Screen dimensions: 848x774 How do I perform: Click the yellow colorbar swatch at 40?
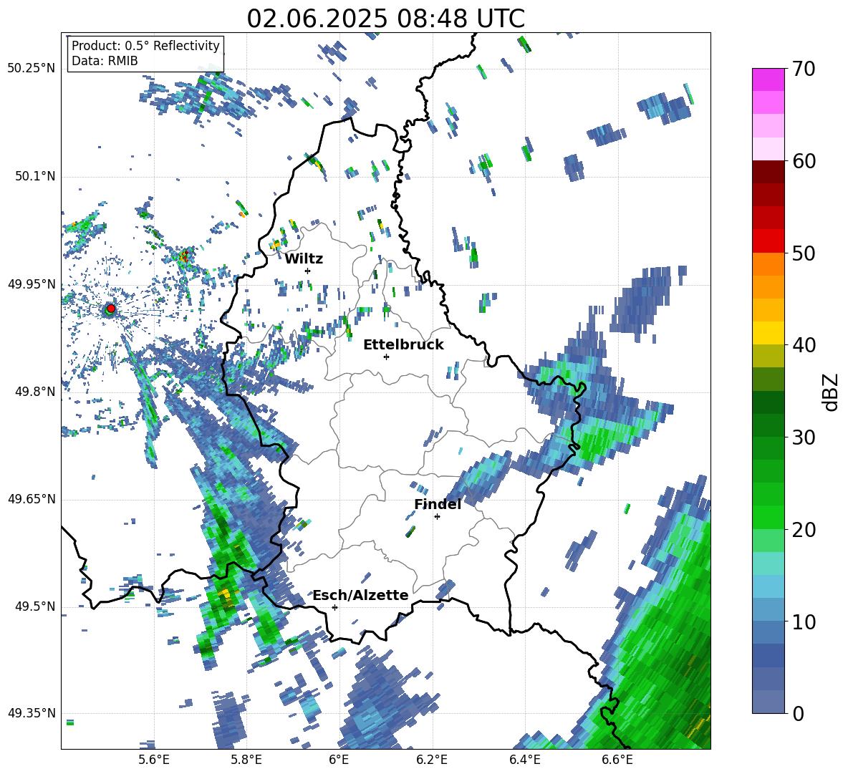click(768, 333)
